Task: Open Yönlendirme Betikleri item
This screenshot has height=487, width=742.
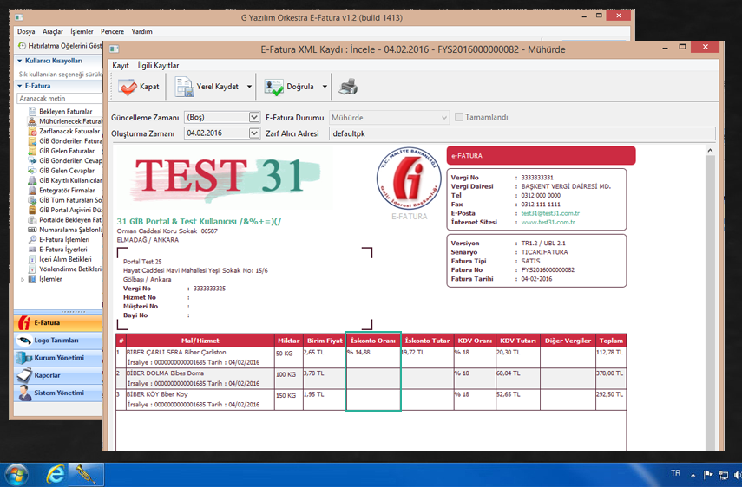Action: pos(65,269)
